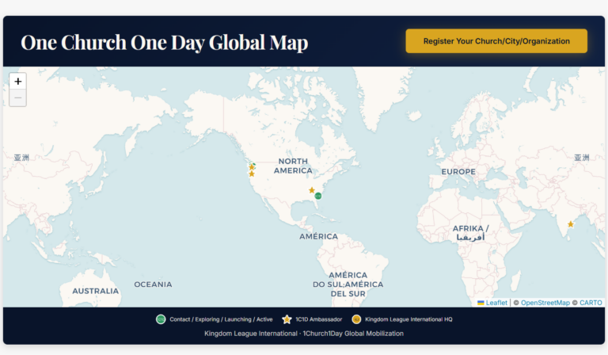Click the "EUROPE" map label
The image size is (608, 355).
coord(458,171)
